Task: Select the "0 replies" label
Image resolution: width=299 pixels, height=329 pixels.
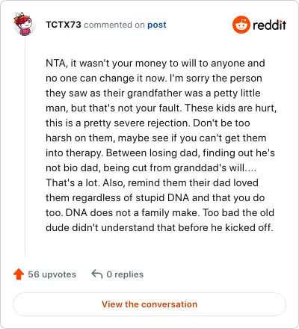Action: click(x=125, y=274)
